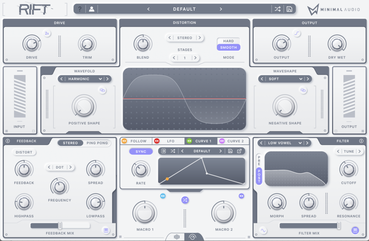Image resolution: width=369 pixels, height=241 pixels.
Task: Switch to the Curve 2 tab
Action: point(233,141)
